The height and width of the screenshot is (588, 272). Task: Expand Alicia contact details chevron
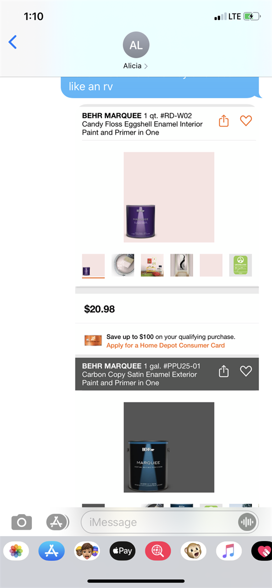click(x=146, y=66)
